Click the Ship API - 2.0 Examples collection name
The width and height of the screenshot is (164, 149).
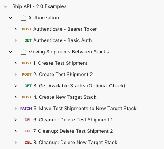[x=39, y=6]
